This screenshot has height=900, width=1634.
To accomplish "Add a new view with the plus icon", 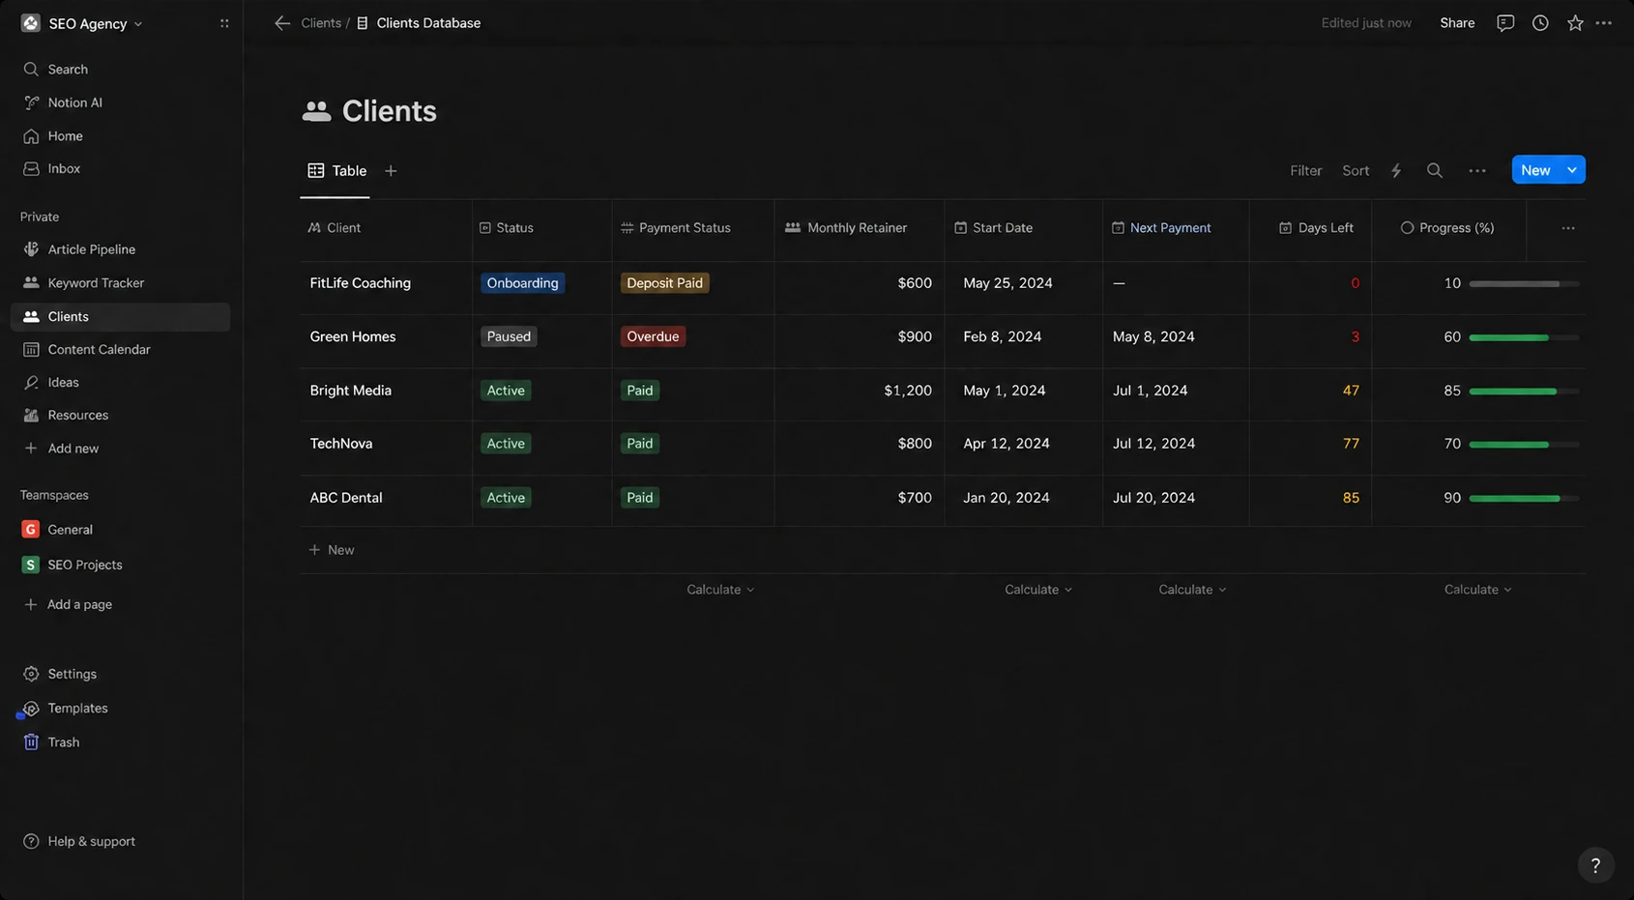I will (391, 171).
